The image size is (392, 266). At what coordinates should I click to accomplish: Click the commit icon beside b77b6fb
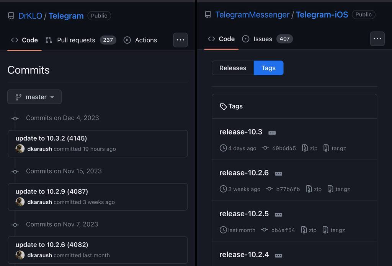click(x=269, y=189)
